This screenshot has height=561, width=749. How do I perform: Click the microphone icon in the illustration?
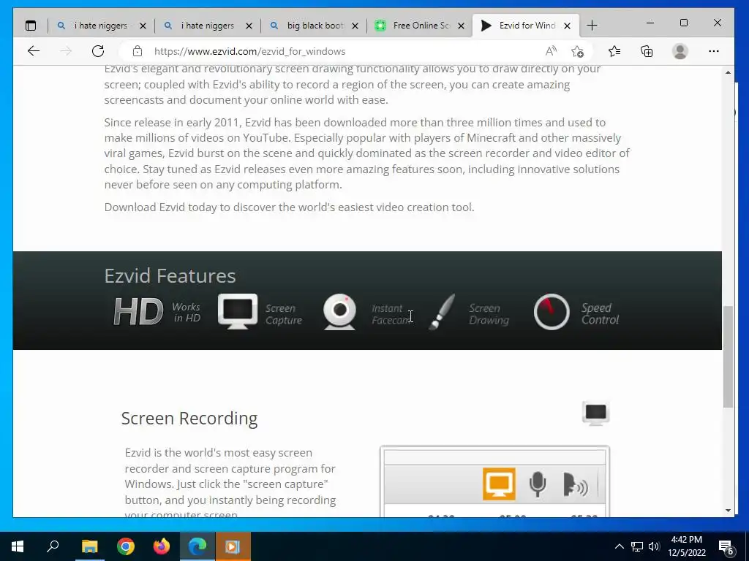[538, 484]
